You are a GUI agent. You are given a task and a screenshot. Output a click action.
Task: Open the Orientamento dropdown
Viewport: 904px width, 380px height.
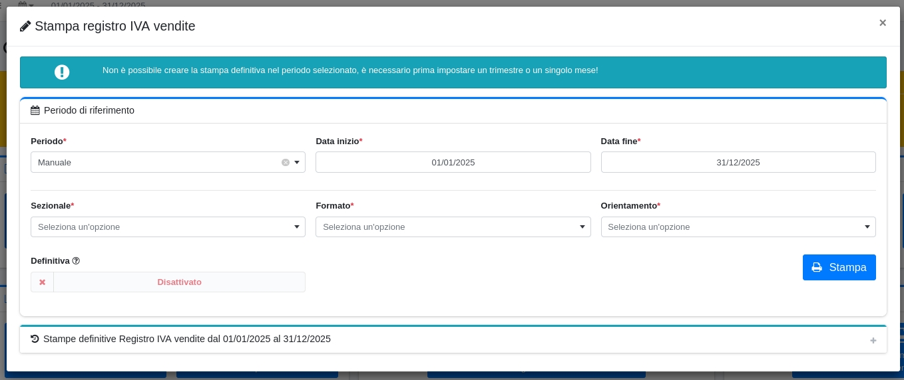click(738, 227)
